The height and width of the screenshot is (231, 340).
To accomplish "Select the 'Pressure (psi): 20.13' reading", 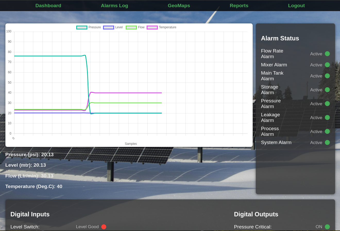I will (x=29, y=155).
